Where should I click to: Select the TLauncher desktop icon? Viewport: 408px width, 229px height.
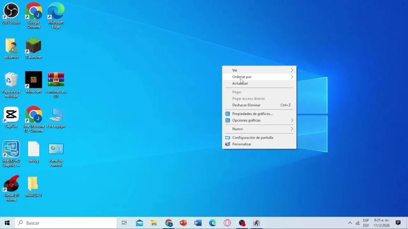point(33,48)
